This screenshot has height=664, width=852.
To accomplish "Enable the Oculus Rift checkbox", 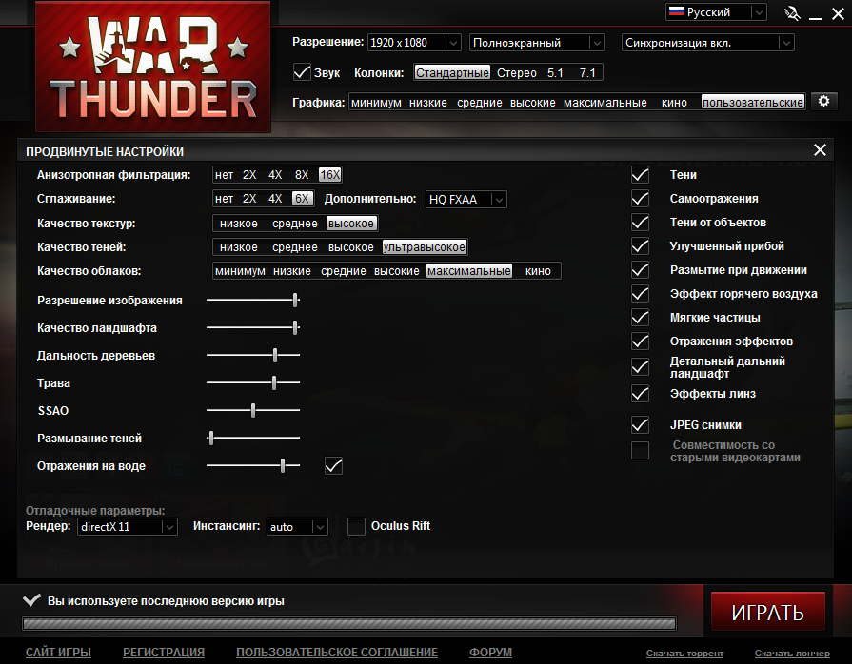I will [x=356, y=526].
